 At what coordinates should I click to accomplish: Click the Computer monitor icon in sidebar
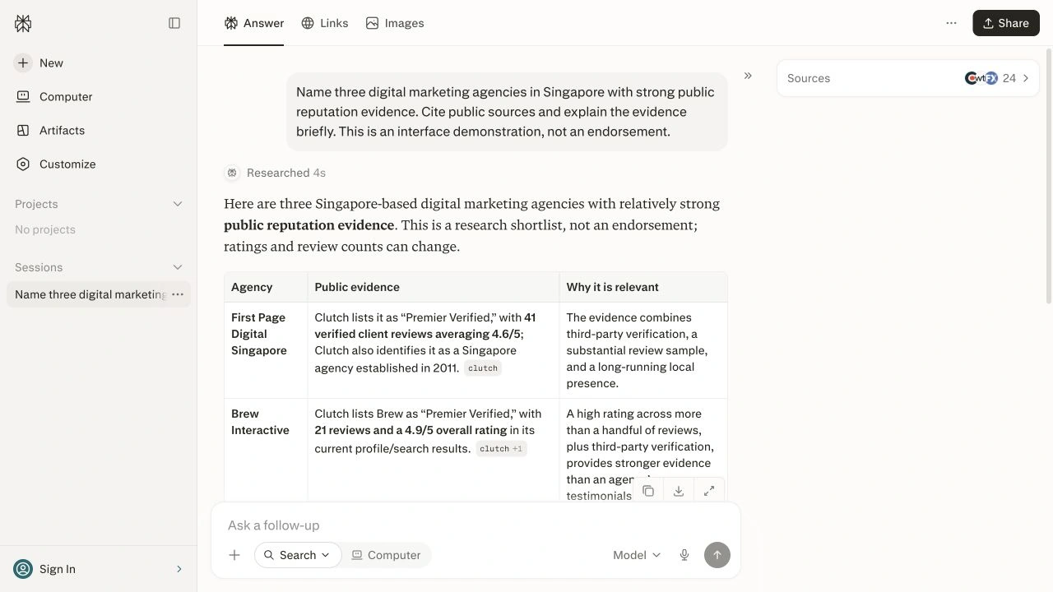[23, 96]
